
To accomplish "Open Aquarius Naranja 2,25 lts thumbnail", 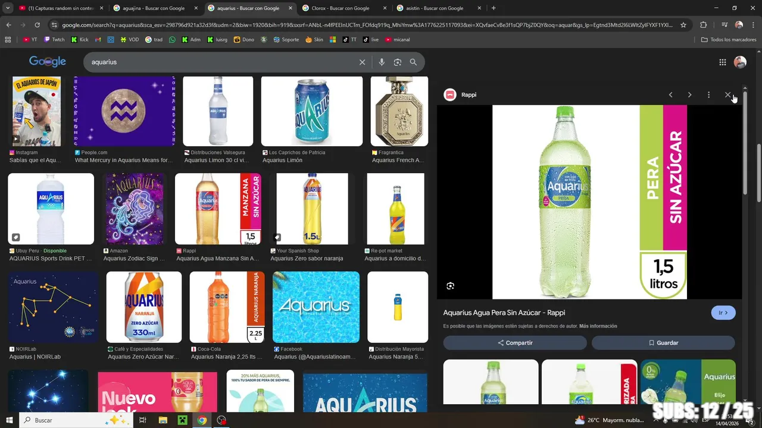I will [x=227, y=307].
